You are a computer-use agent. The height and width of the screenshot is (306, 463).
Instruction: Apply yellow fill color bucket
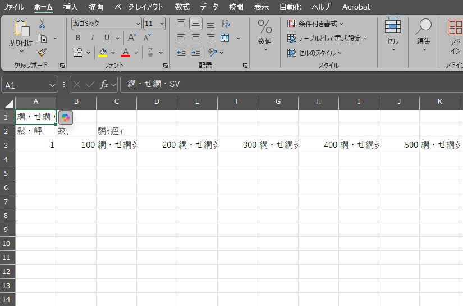click(103, 53)
